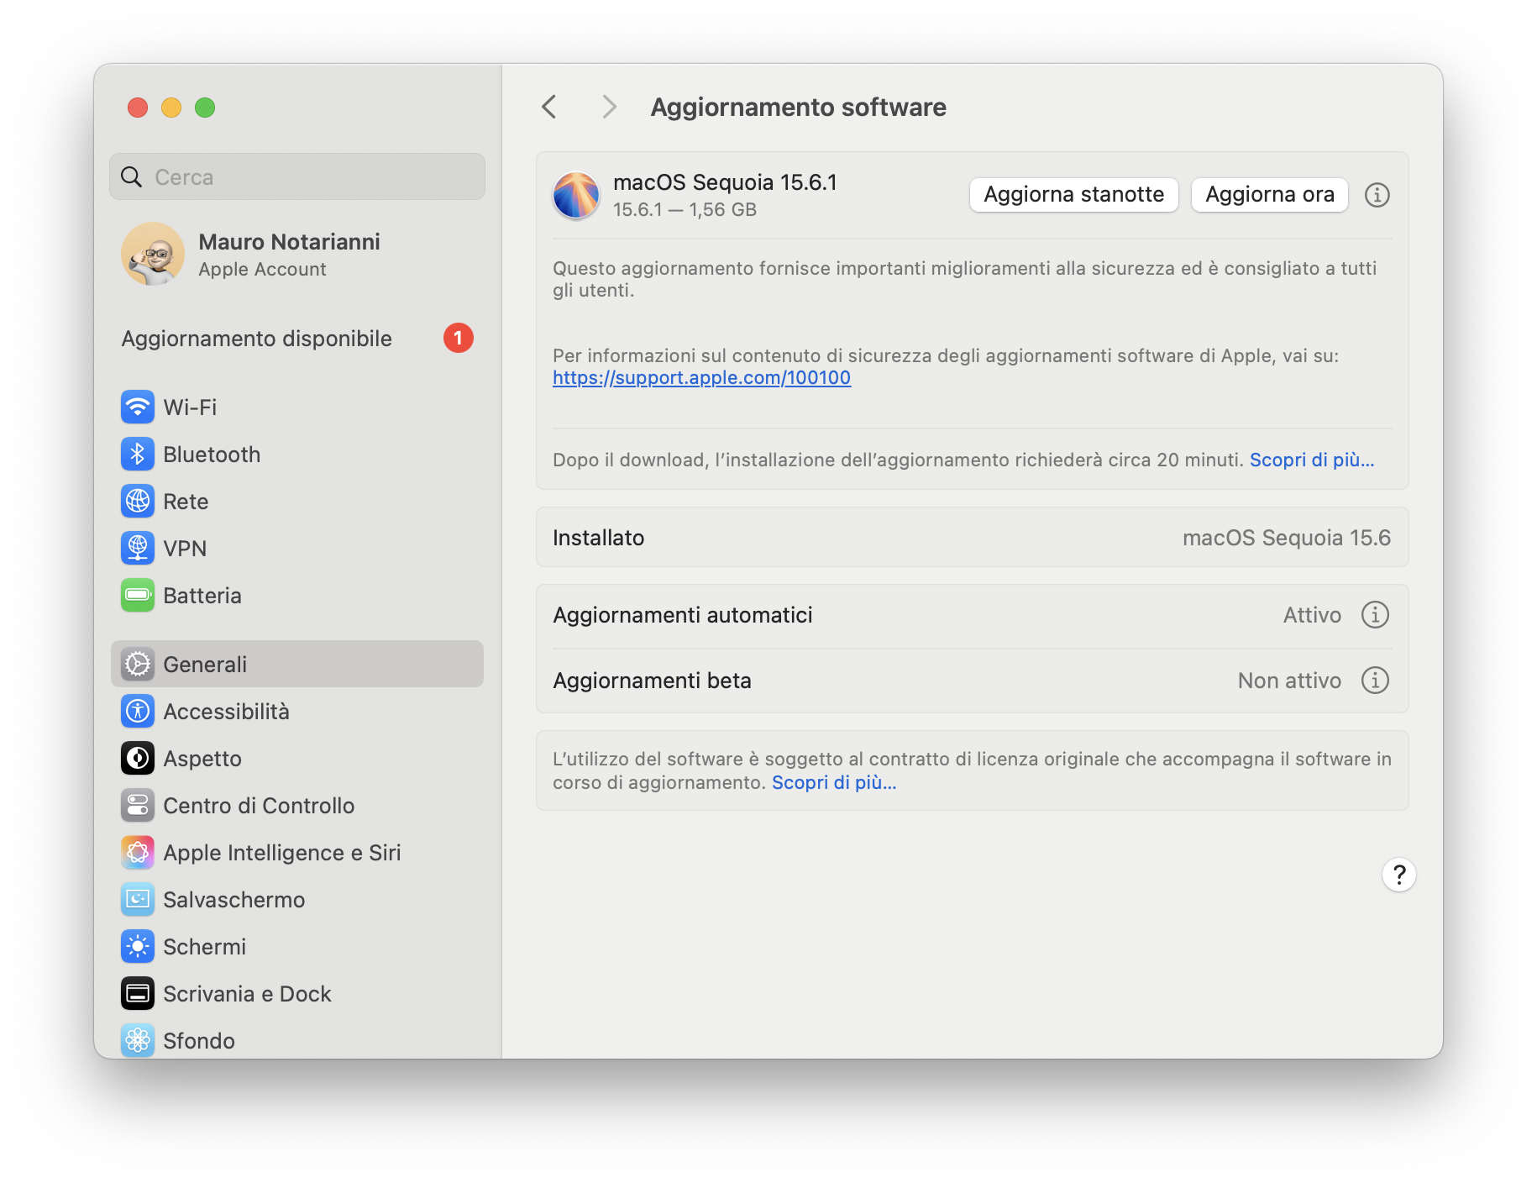Click the Salvaschermo icon
1537x1183 pixels.
click(x=138, y=900)
